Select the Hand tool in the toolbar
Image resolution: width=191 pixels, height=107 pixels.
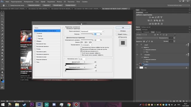2,72
